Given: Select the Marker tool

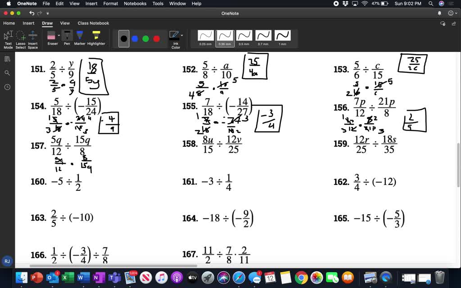Looking at the screenshot, I should [79, 35].
